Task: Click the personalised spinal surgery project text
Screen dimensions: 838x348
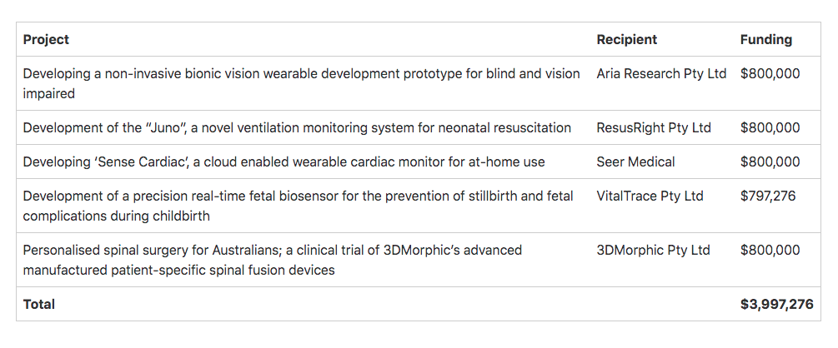Action: [273, 260]
